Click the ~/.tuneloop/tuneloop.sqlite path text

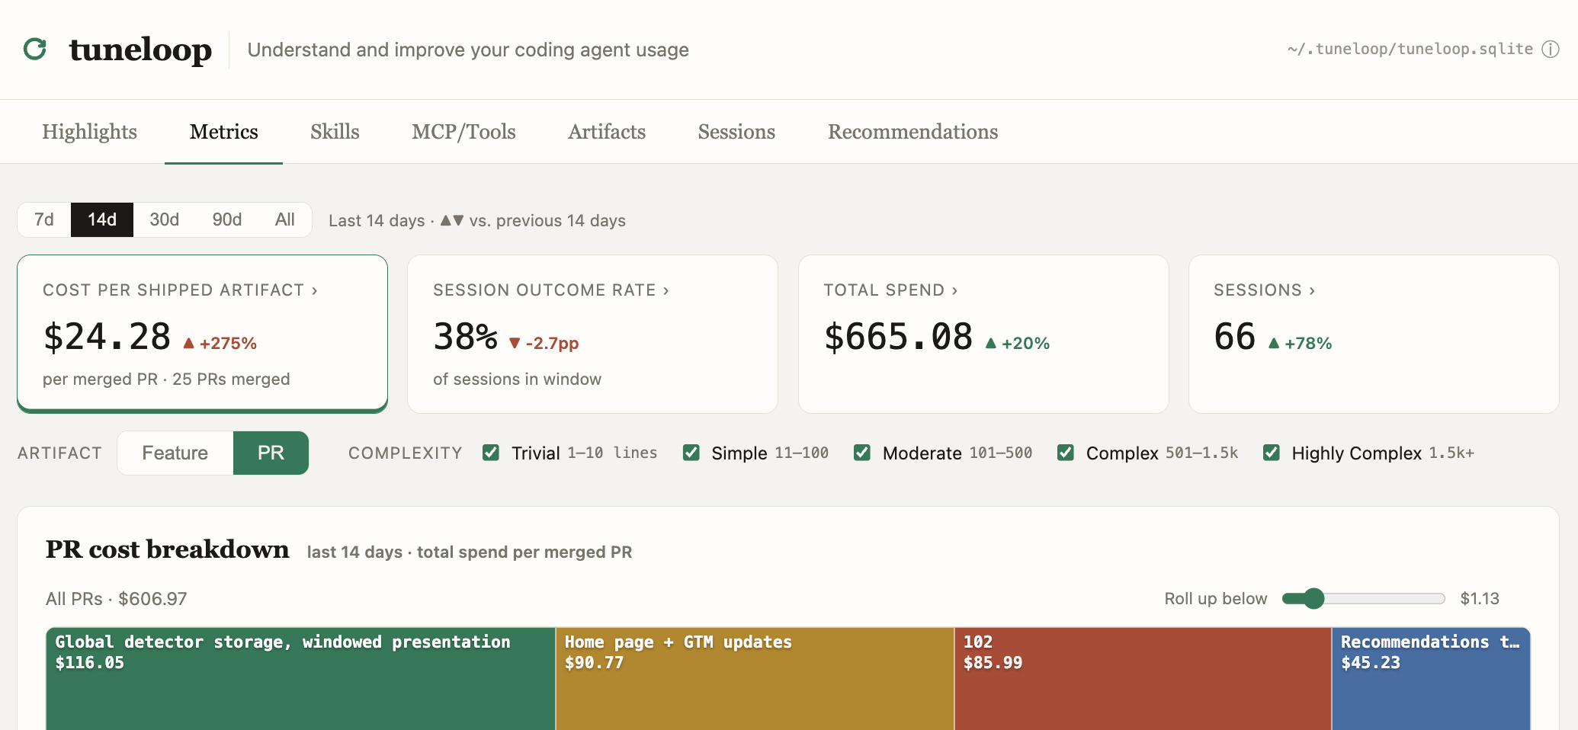[x=1410, y=49]
